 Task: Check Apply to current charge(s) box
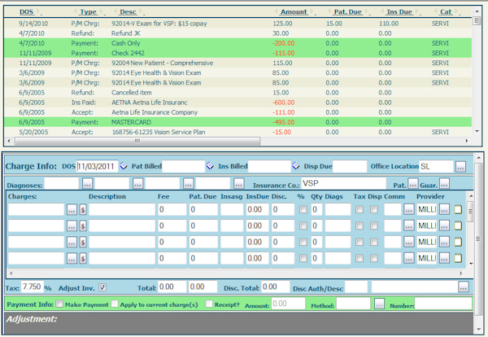pos(115,304)
